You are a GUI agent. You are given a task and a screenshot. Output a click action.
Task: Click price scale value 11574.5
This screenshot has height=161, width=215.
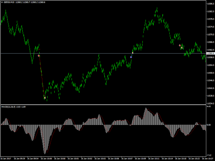211,27
